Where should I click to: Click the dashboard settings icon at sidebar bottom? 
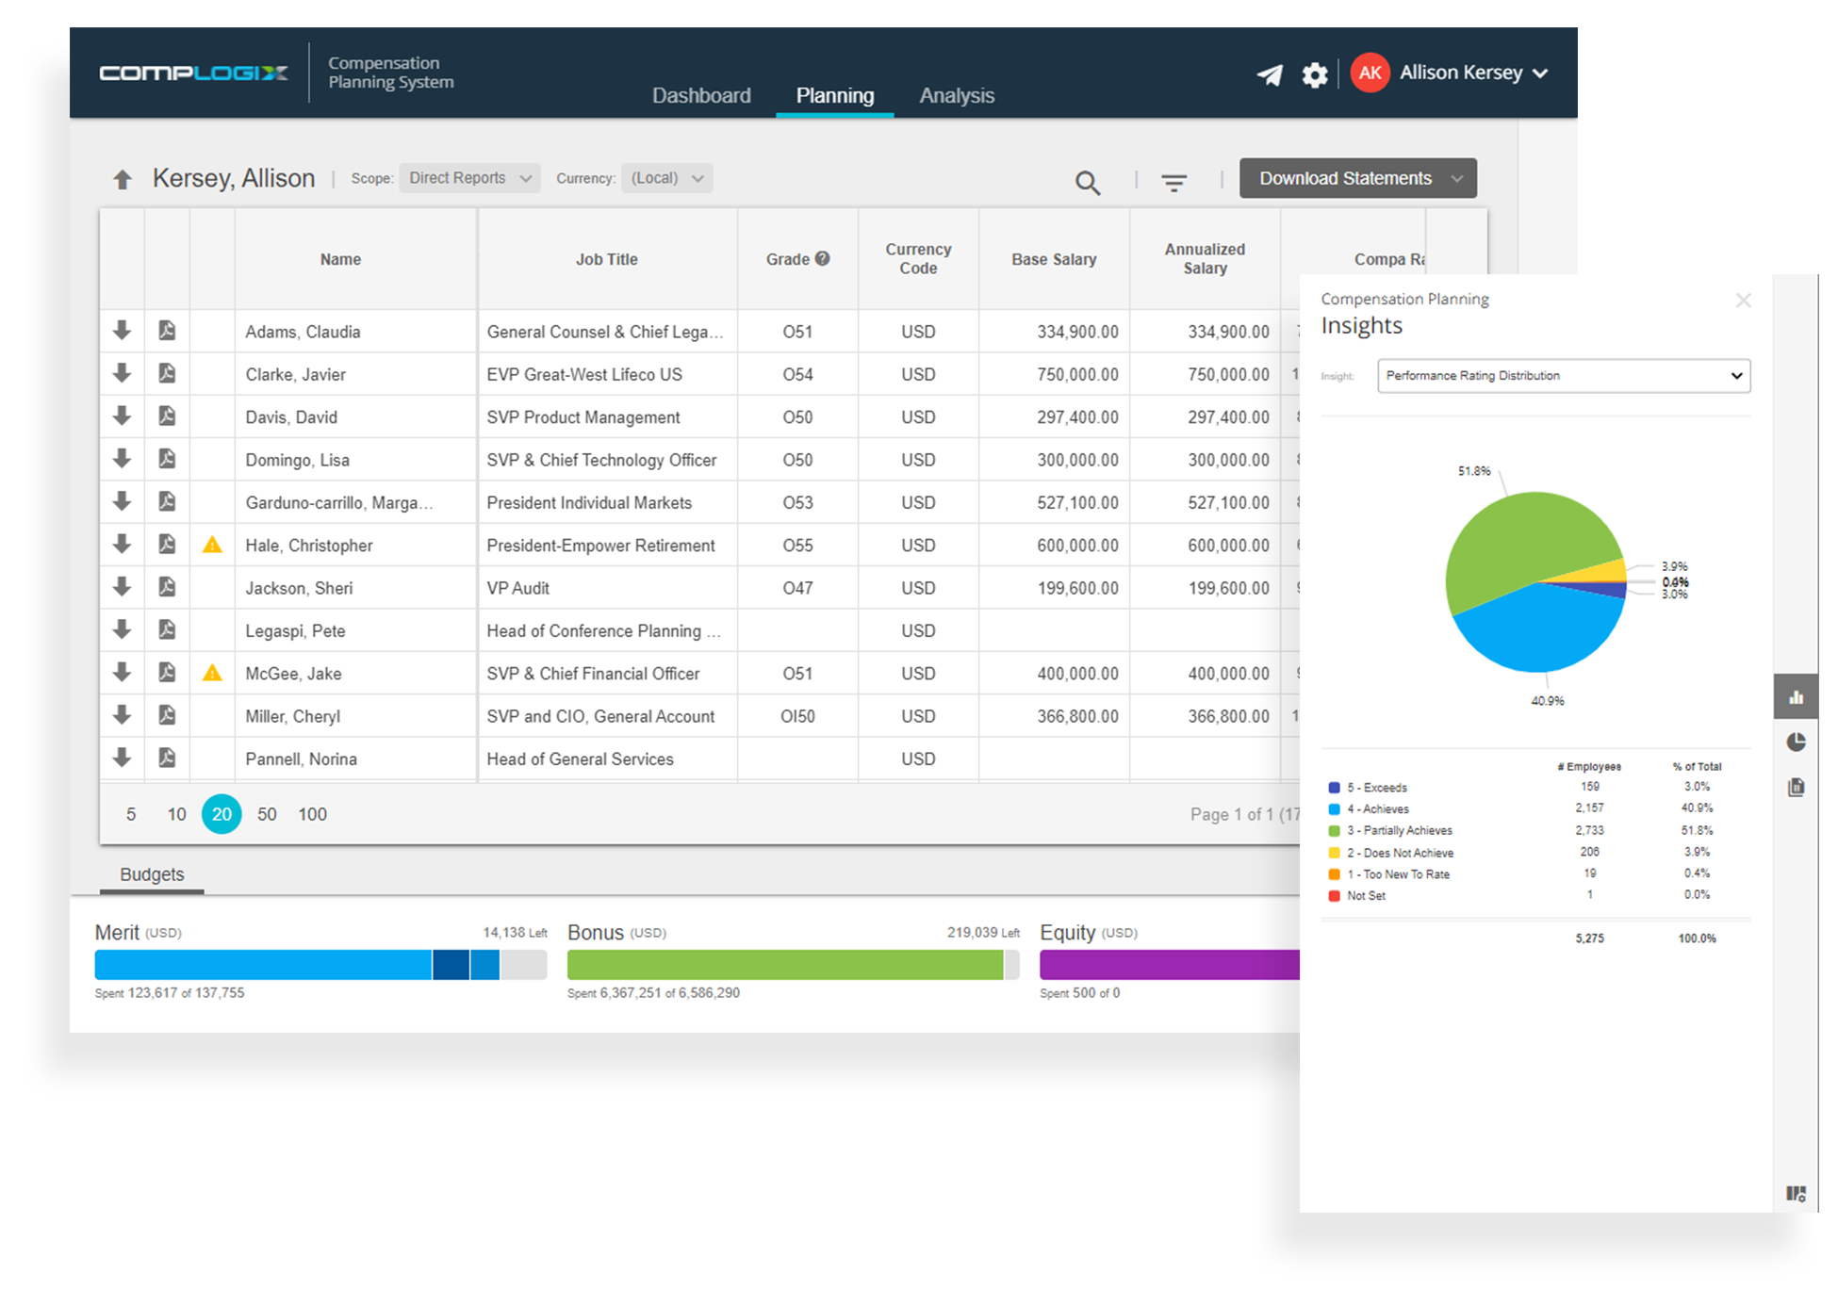pyautogui.click(x=1796, y=1194)
